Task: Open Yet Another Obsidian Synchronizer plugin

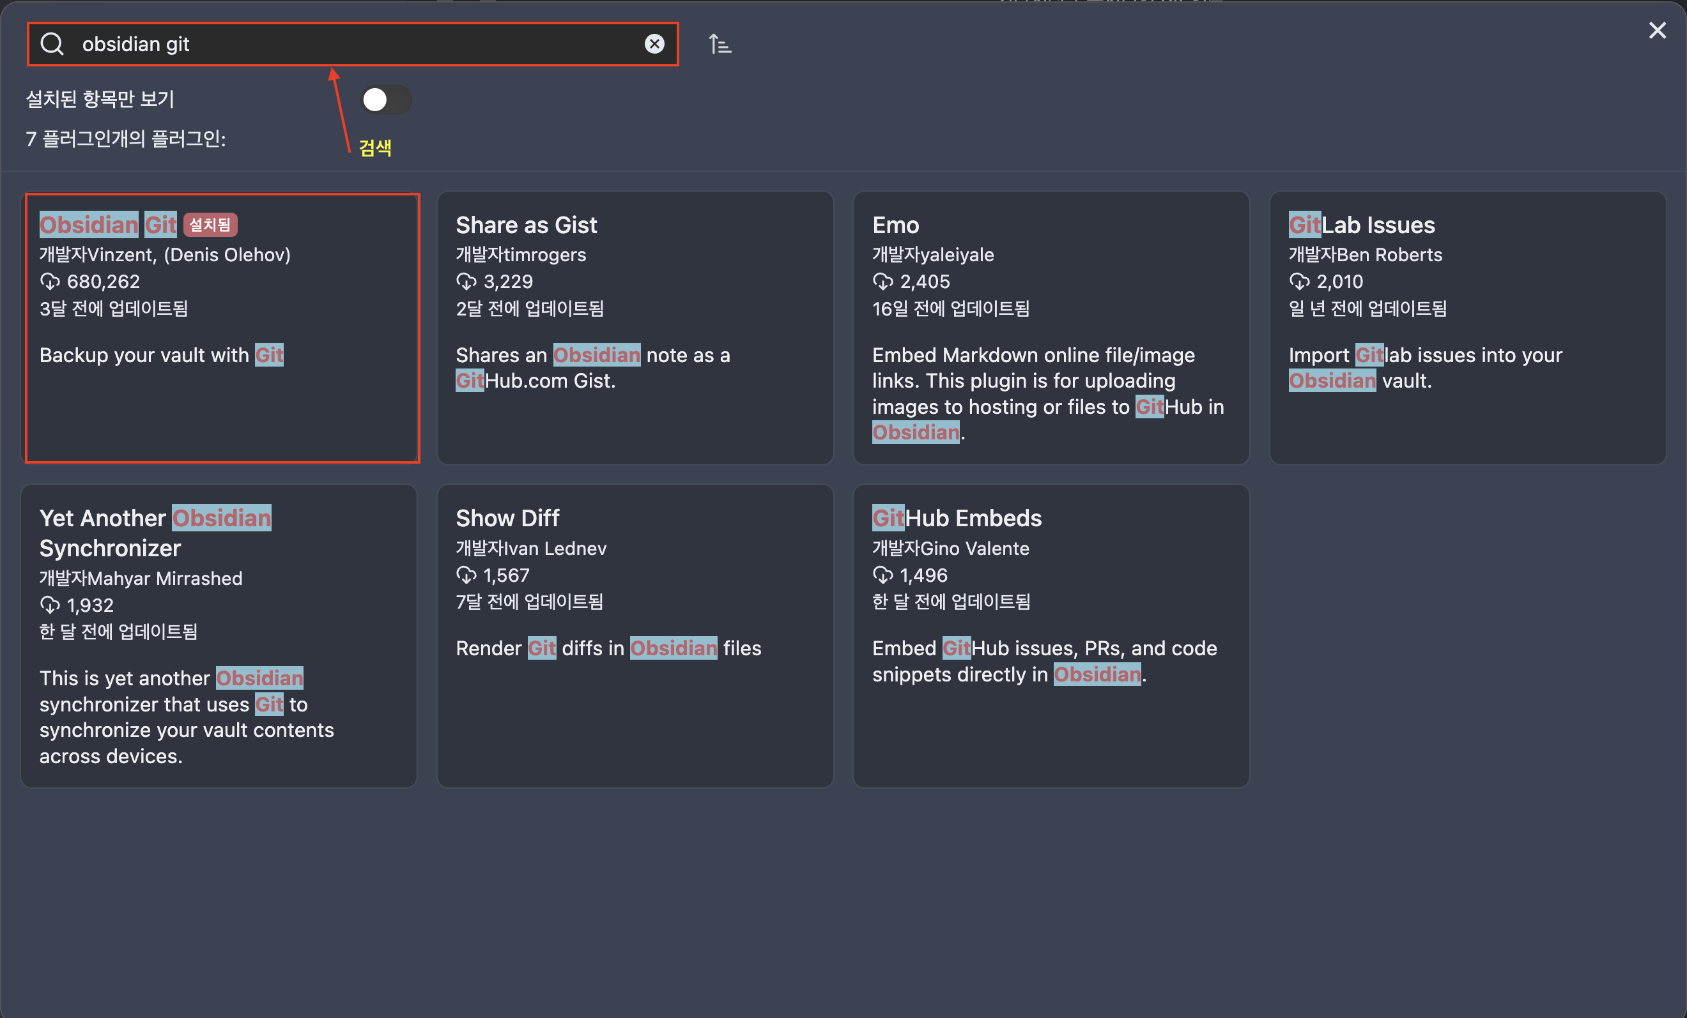Action: 219,636
